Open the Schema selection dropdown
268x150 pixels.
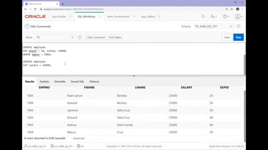[x=214, y=26]
